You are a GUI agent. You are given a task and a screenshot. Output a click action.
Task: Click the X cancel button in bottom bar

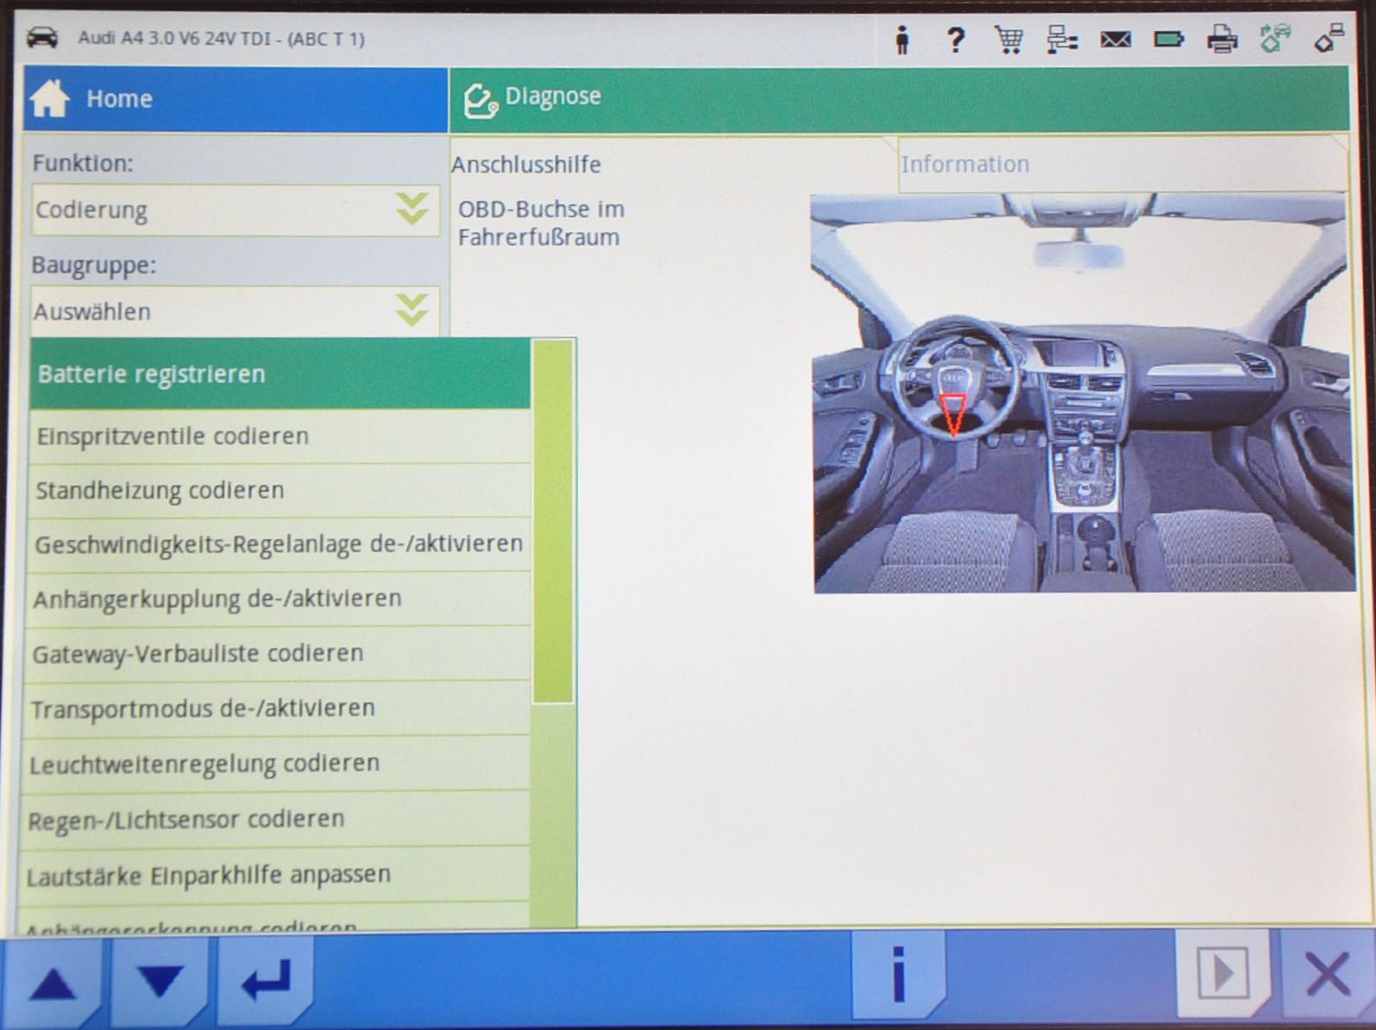pyautogui.click(x=1327, y=976)
